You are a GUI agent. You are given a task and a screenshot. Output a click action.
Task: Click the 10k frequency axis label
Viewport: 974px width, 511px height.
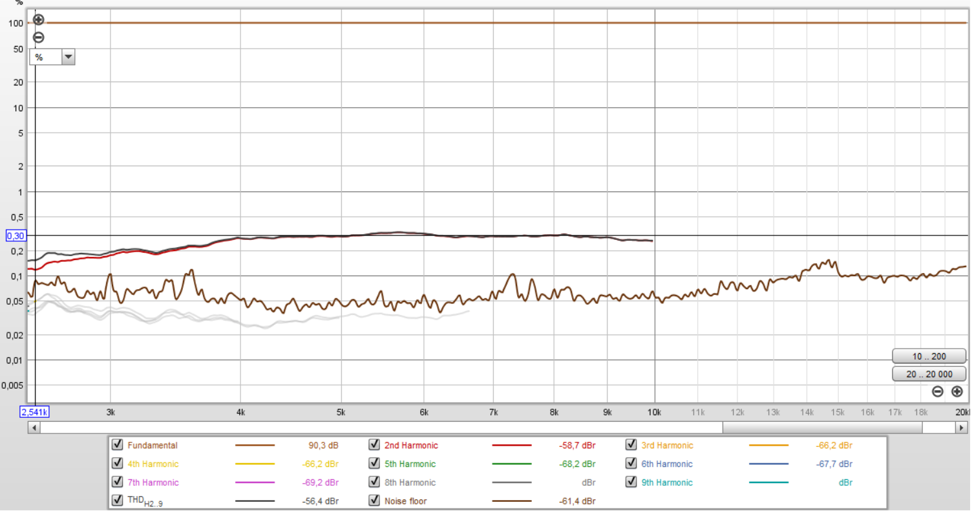click(655, 411)
